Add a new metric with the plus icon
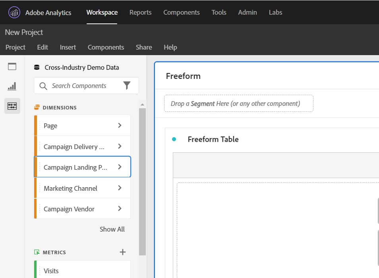This screenshot has height=278, width=379. click(x=122, y=251)
